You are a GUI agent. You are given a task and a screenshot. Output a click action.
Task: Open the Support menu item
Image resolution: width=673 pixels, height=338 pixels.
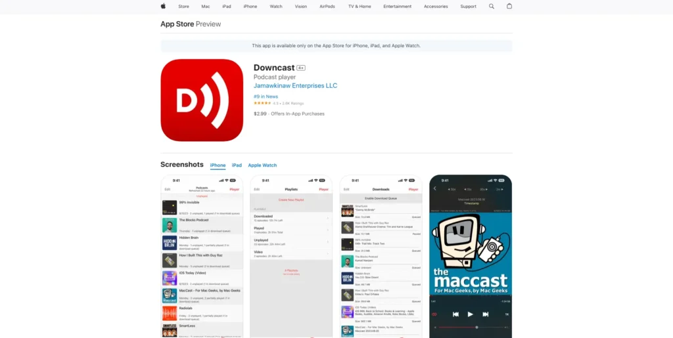(468, 7)
